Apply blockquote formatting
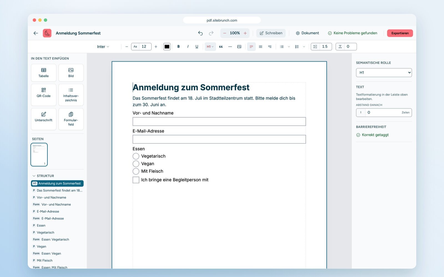444x277 pixels. [x=221, y=47]
